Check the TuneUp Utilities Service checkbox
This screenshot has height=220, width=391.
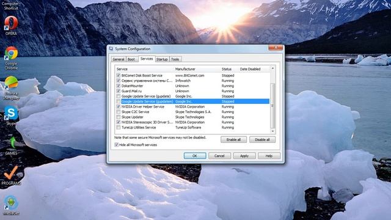pos(118,128)
